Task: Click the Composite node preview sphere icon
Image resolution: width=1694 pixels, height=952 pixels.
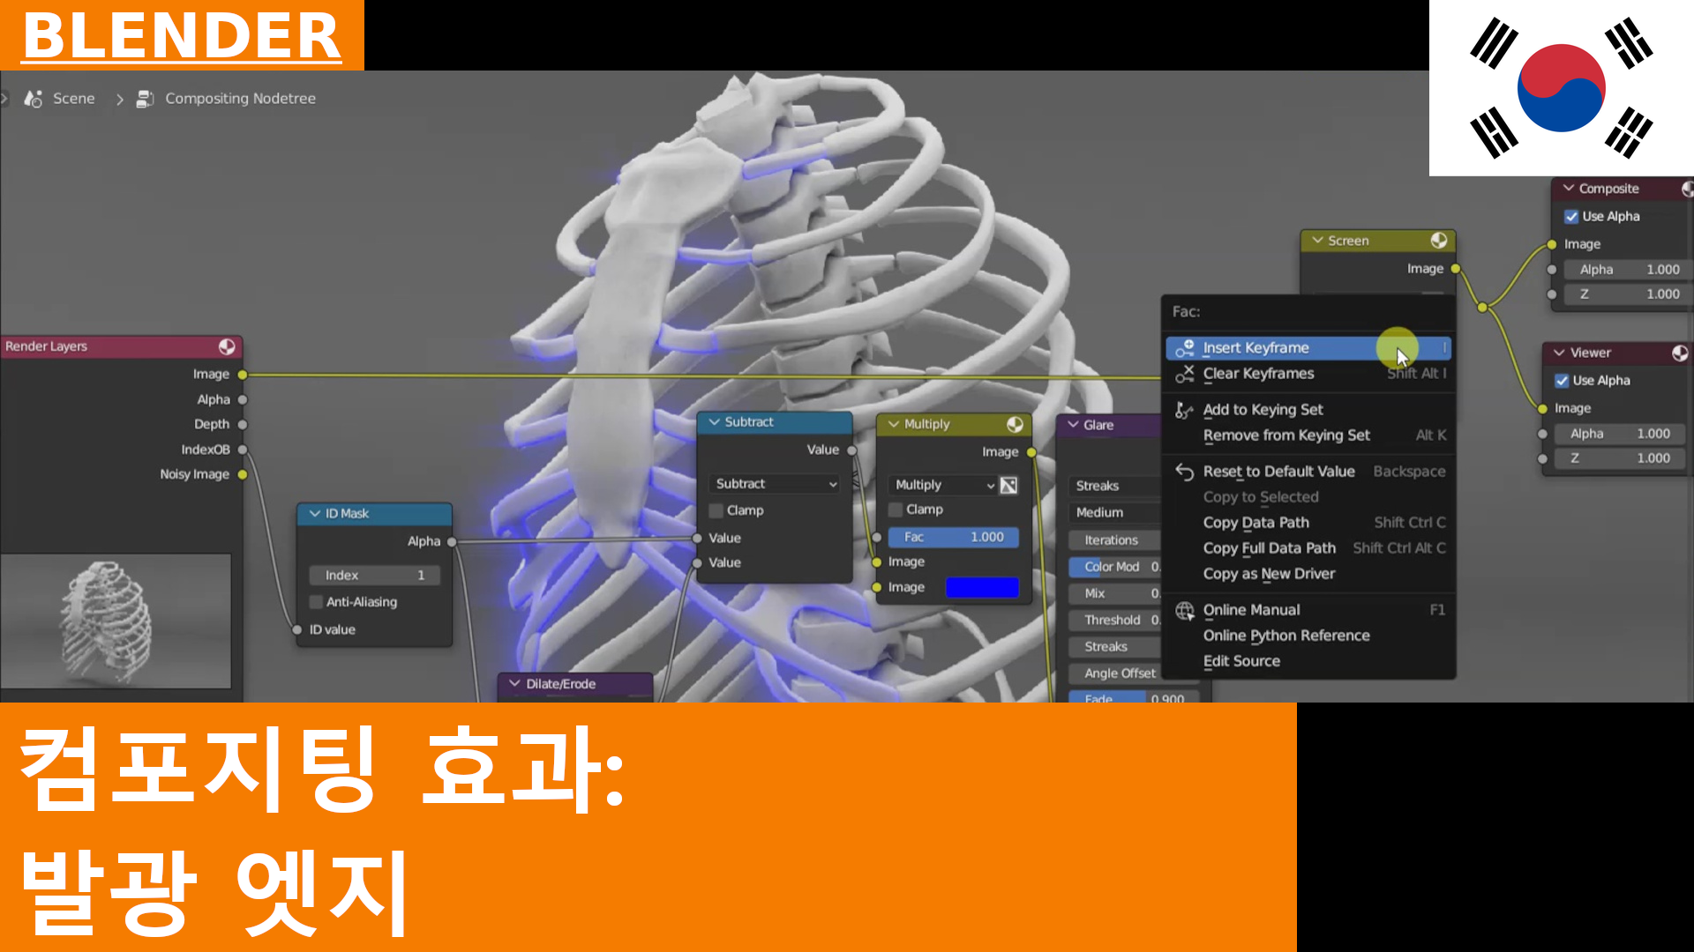Action: (x=1687, y=189)
